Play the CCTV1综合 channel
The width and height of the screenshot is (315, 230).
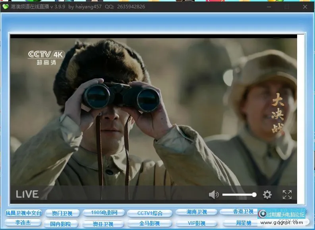150,213
